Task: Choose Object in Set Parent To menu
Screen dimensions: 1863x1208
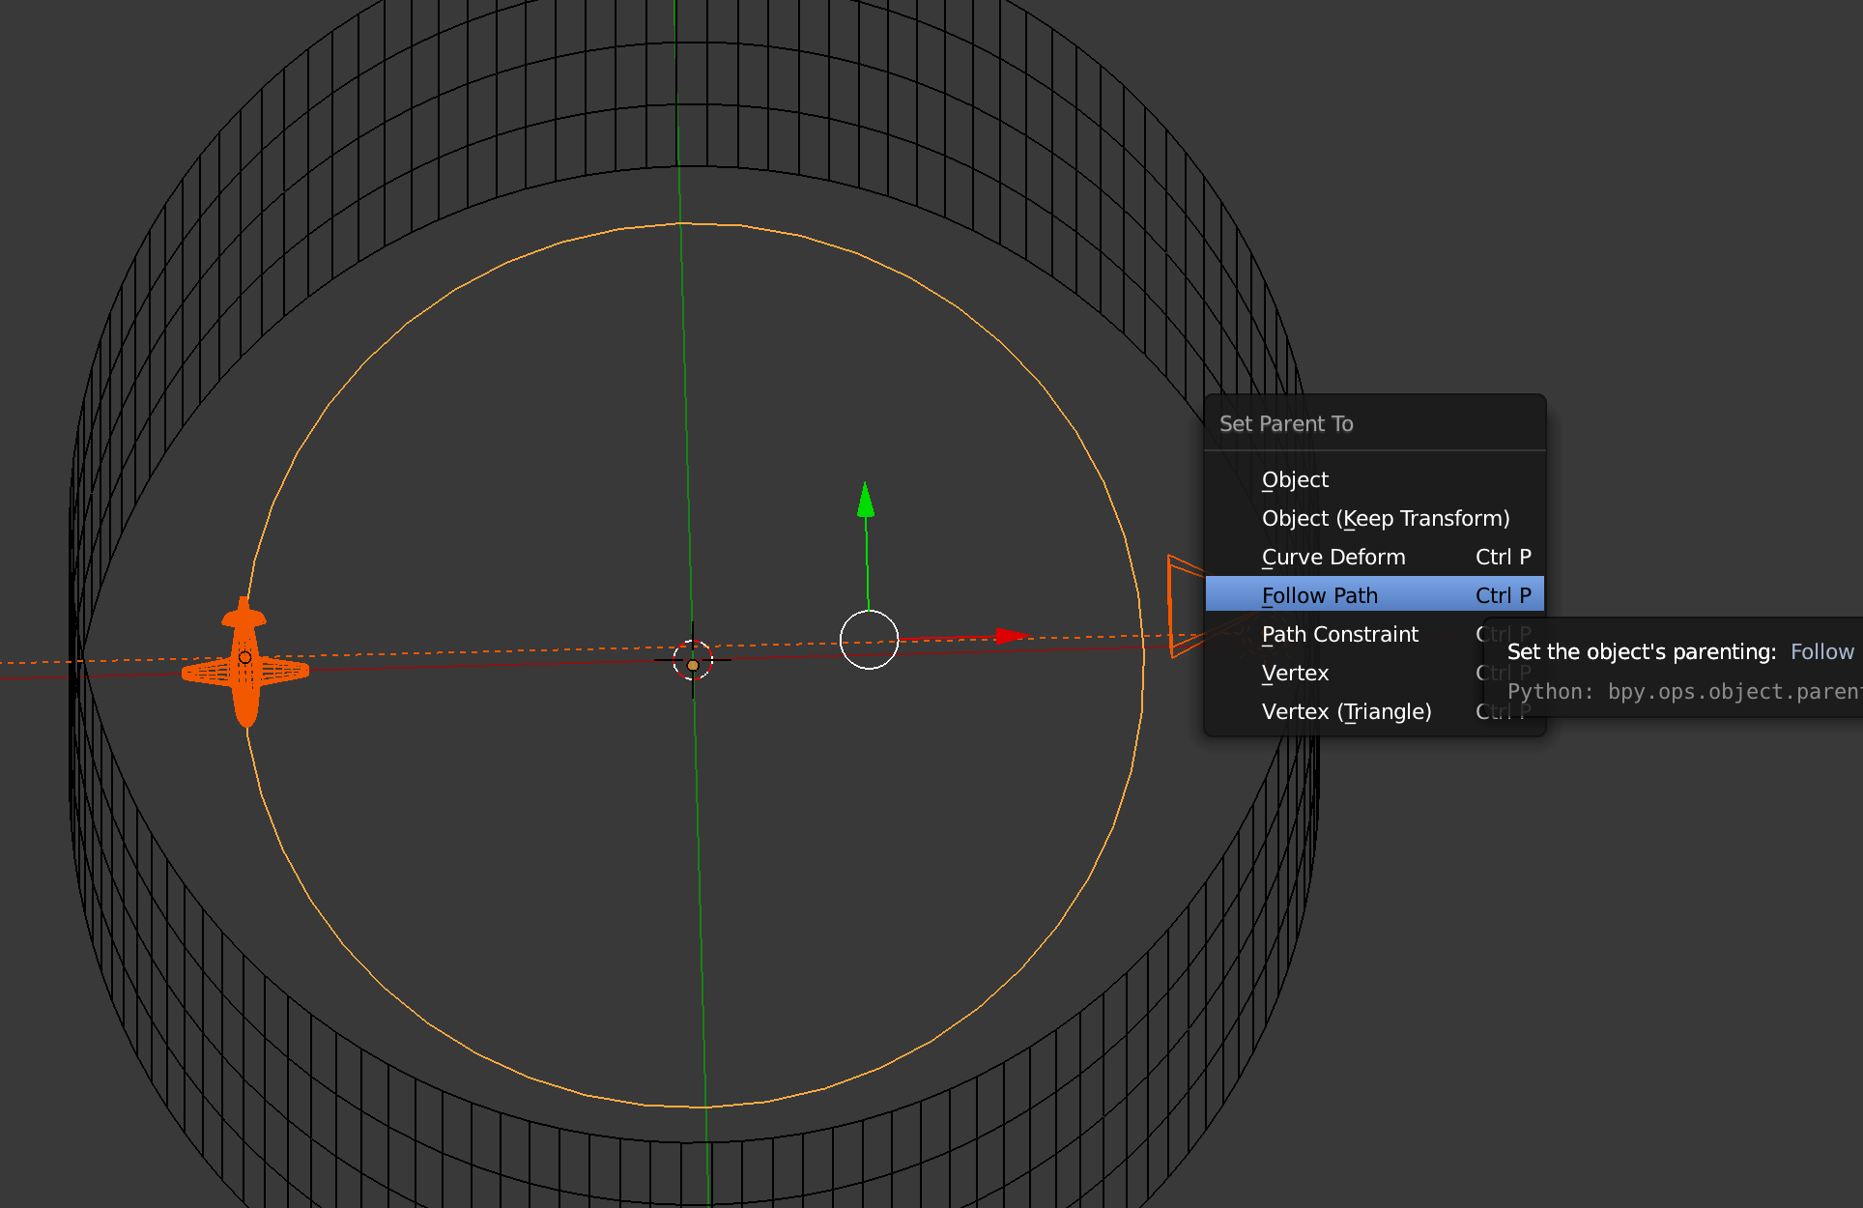Action: 1374,479
